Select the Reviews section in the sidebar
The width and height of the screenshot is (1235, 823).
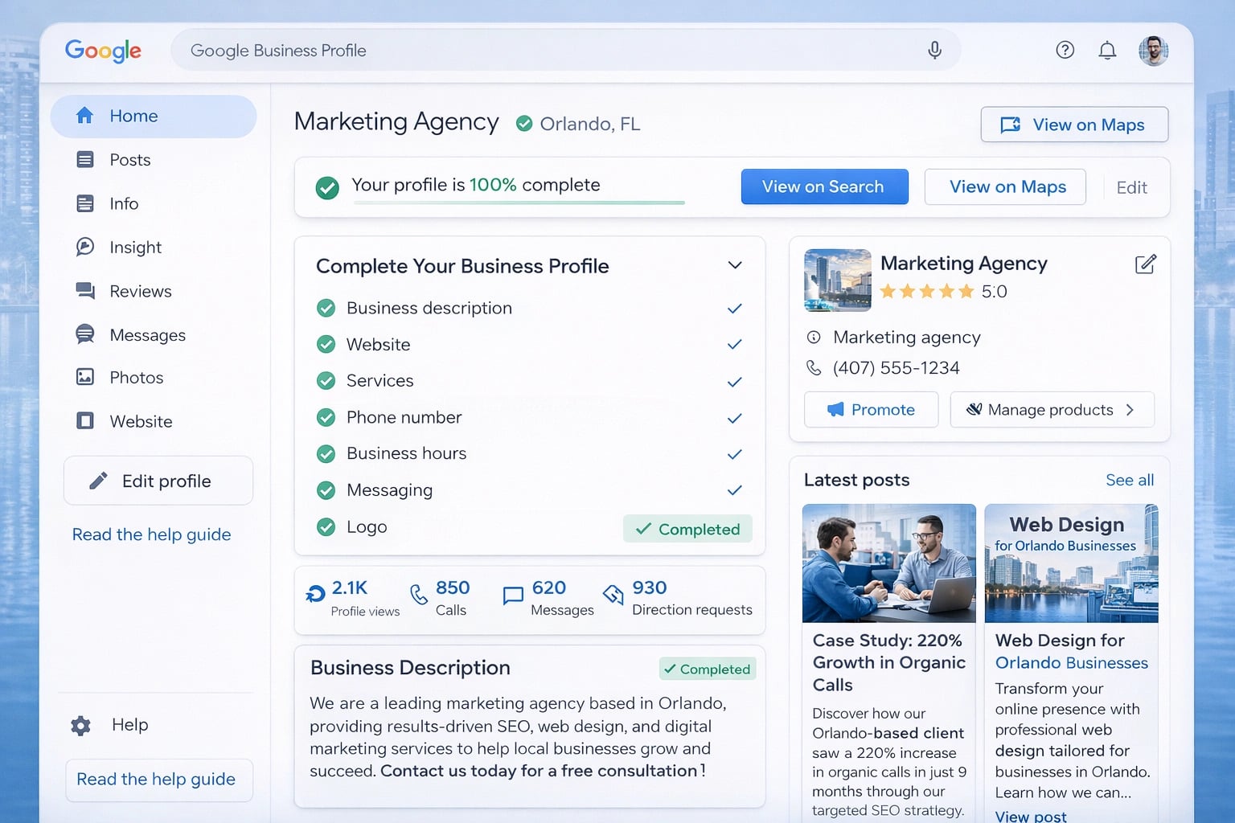pos(140,291)
